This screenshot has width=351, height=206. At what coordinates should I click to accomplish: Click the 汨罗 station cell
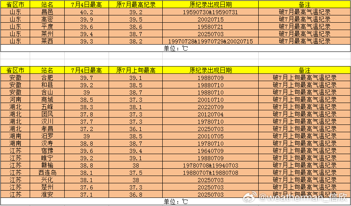point(47,136)
